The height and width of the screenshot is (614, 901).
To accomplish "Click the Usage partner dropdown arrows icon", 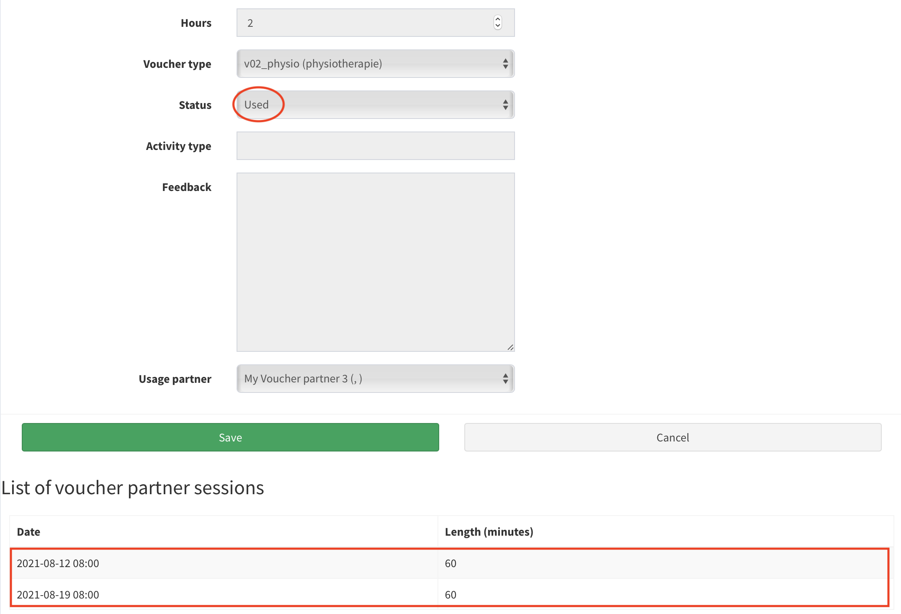I will [x=505, y=379].
